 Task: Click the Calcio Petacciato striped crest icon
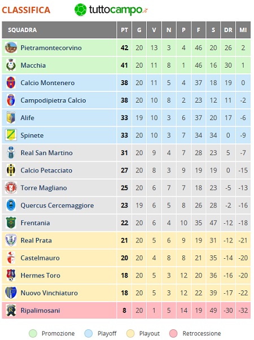pos(11,170)
